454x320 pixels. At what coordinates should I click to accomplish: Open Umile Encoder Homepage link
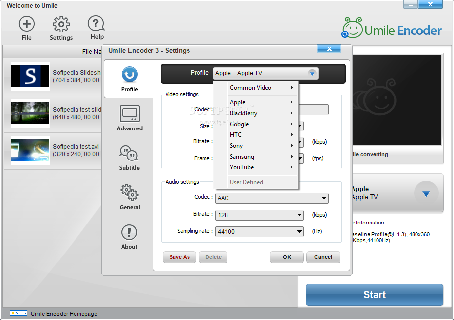point(64,314)
